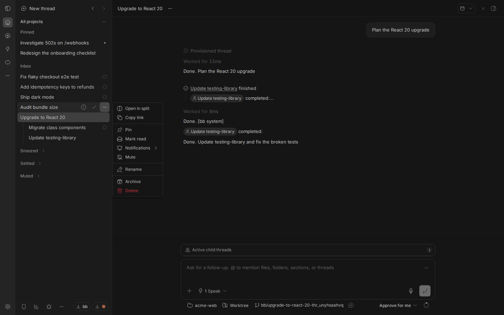The image size is (504, 315).
Task: Snooze the Audit bundle size thread
Action: pos(84,107)
